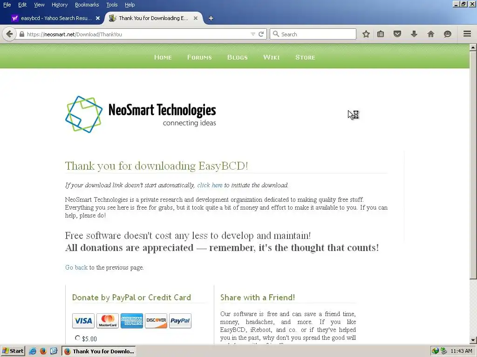Close the Yahoo Search Results tab
477x357 pixels.
[98, 18]
